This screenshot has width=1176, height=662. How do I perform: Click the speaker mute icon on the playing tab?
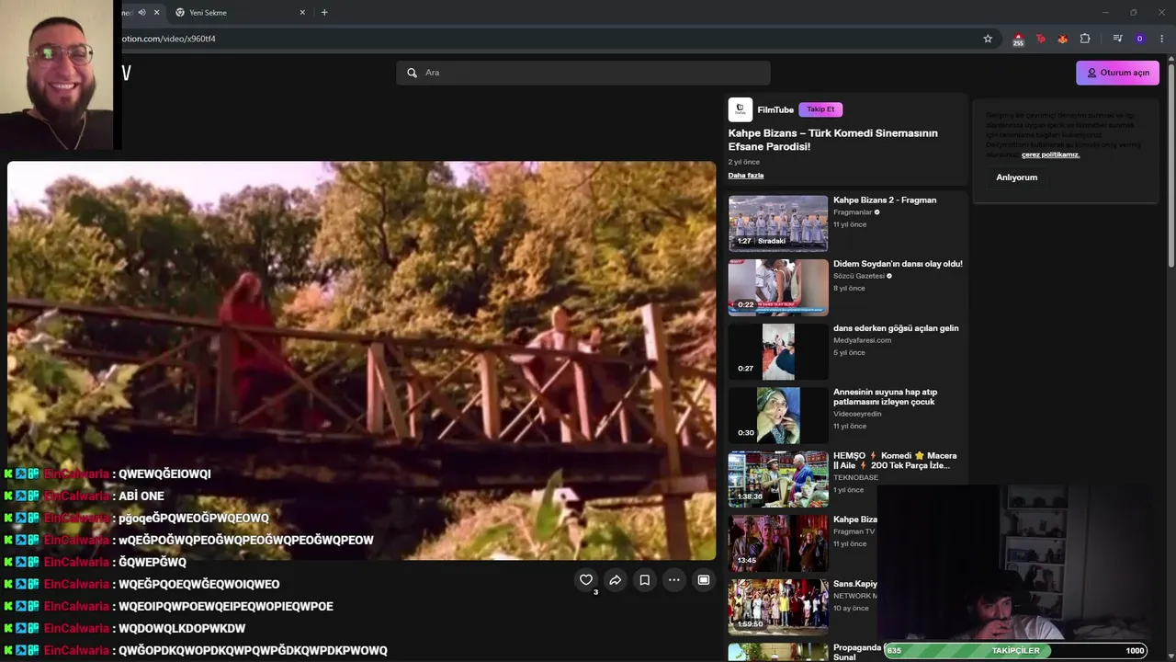click(x=141, y=12)
